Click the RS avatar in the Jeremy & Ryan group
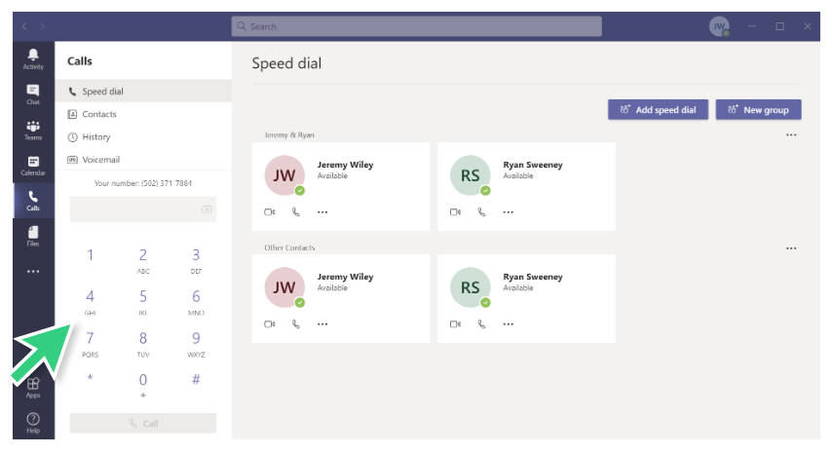This screenshot has height=455, width=832. tap(471, 175)
